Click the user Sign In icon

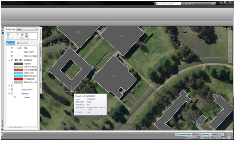pos(186,4)
